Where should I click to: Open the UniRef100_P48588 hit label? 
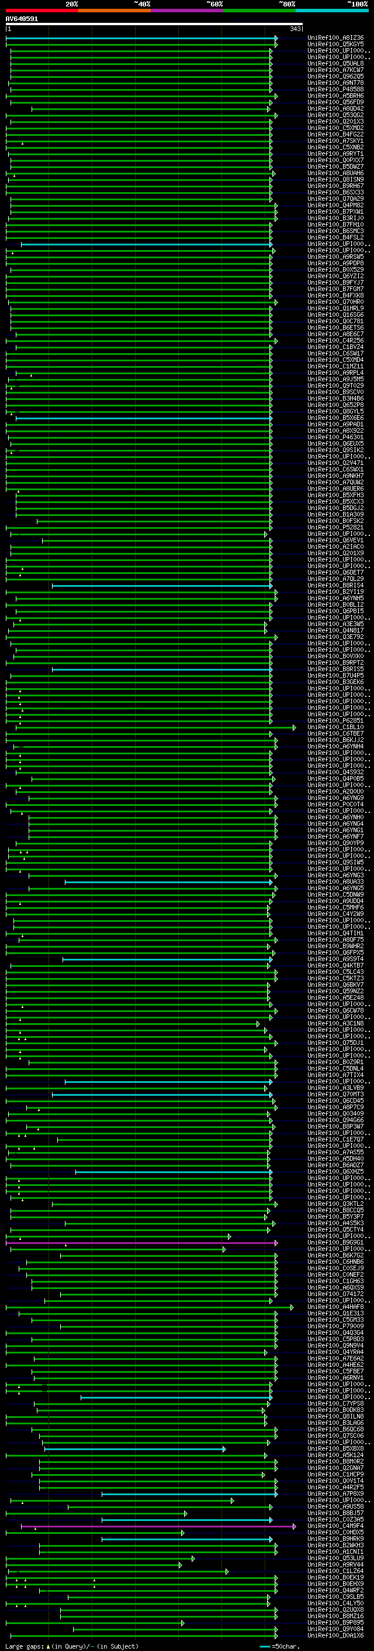click(x=335, y=89)
